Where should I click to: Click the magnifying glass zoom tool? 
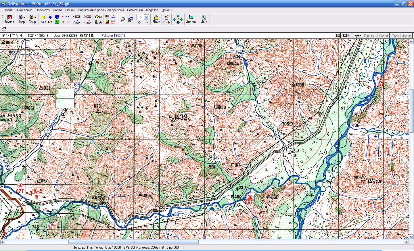[x=122, y=19]
